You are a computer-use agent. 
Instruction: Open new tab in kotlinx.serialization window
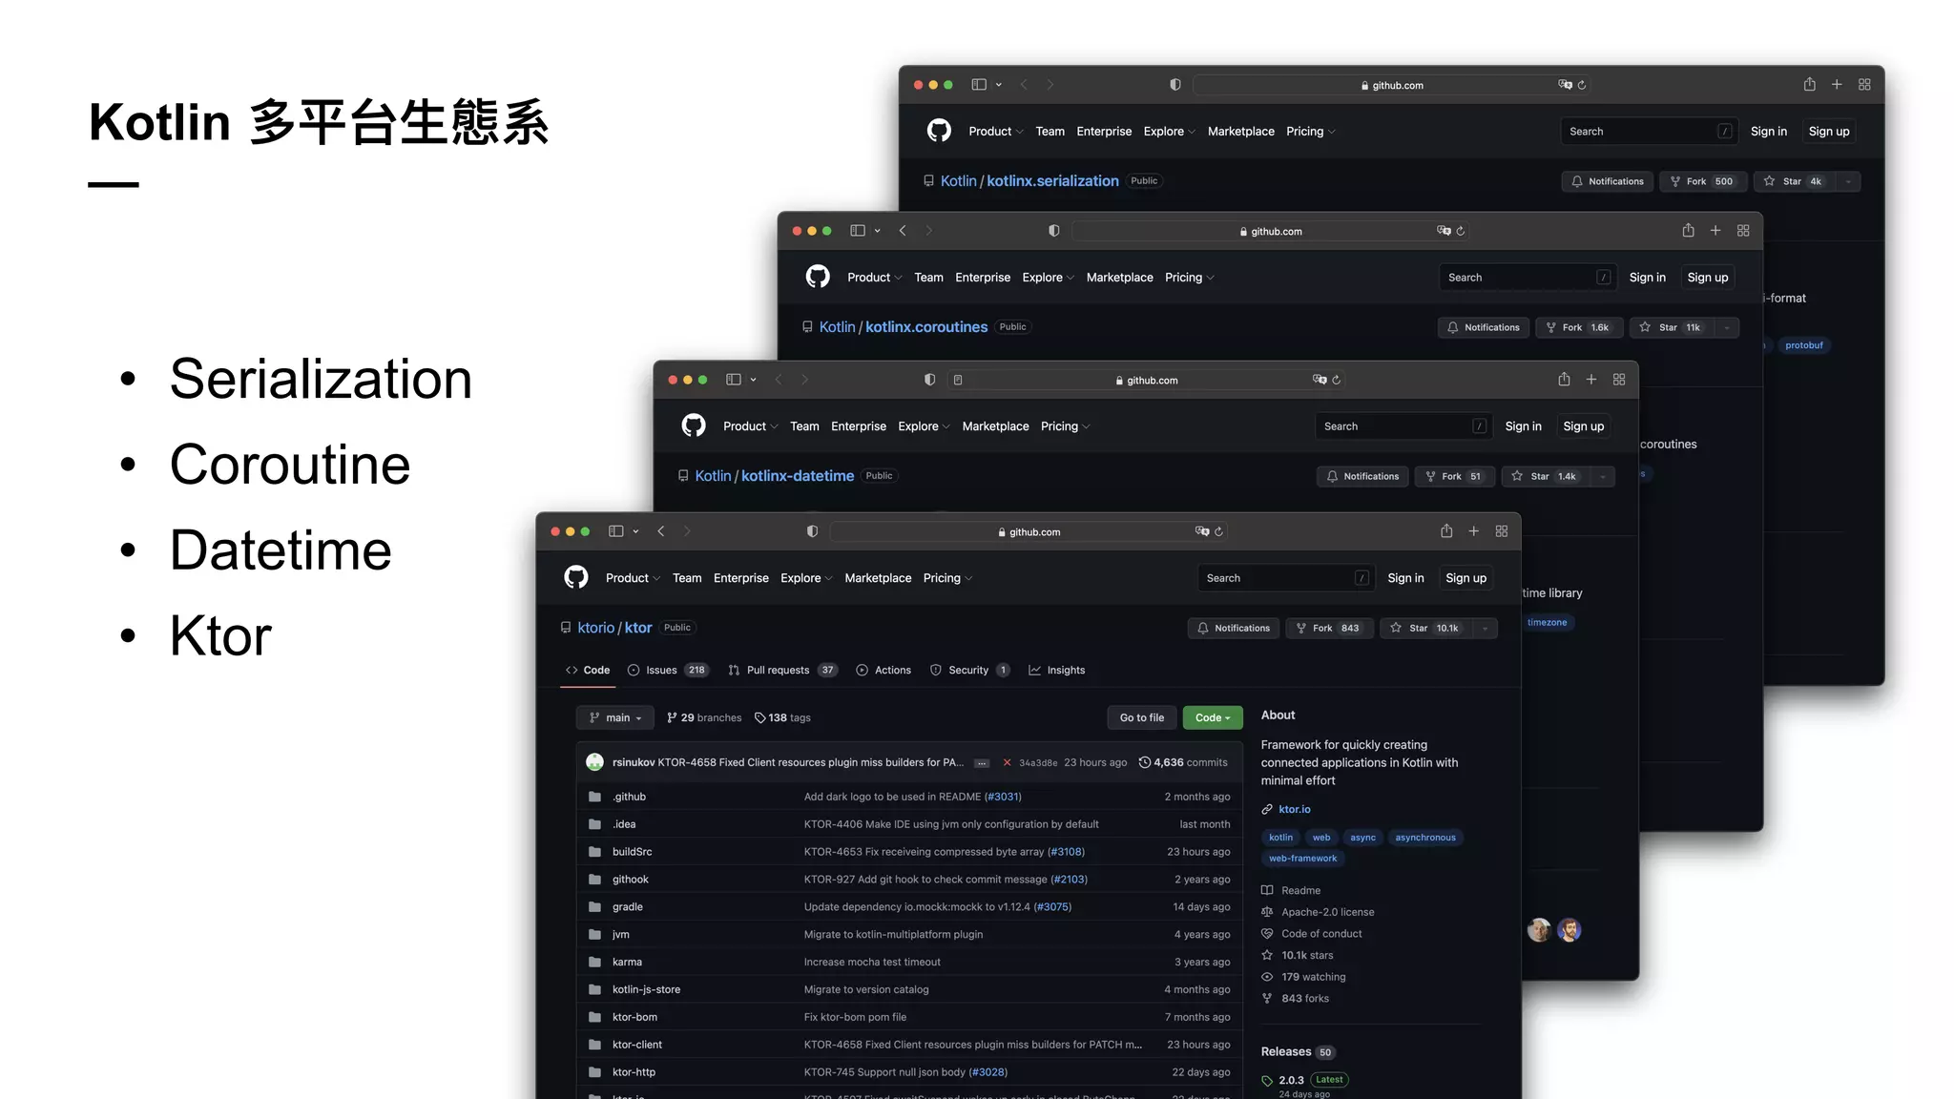[x=1837, y=85]
